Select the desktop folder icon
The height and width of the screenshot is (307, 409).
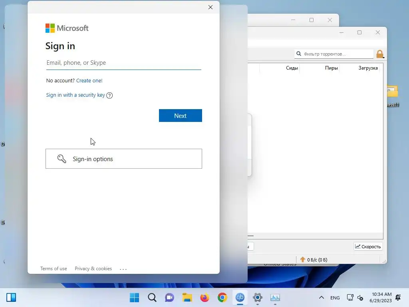pyautogui.click(x=393, y=92)
